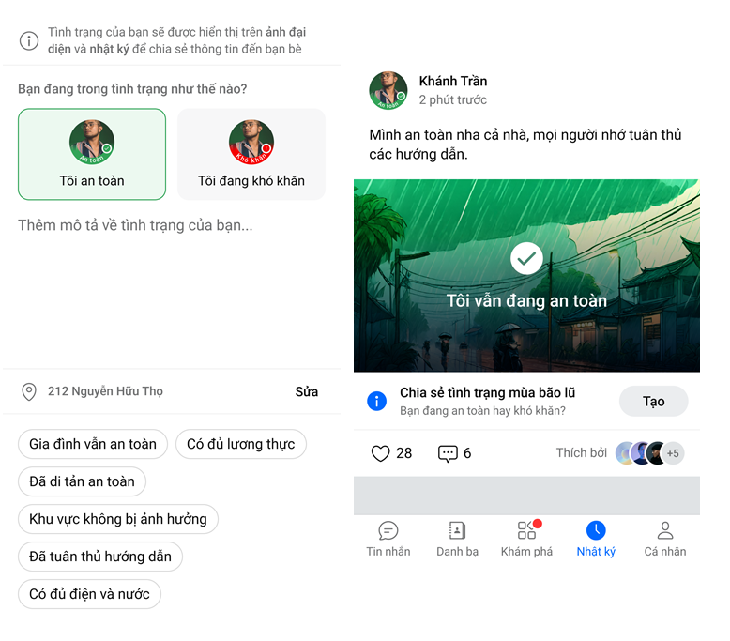This screenshot has width=730, height=641.
Task: Click the location pin icon
Action: pos(29,391)
